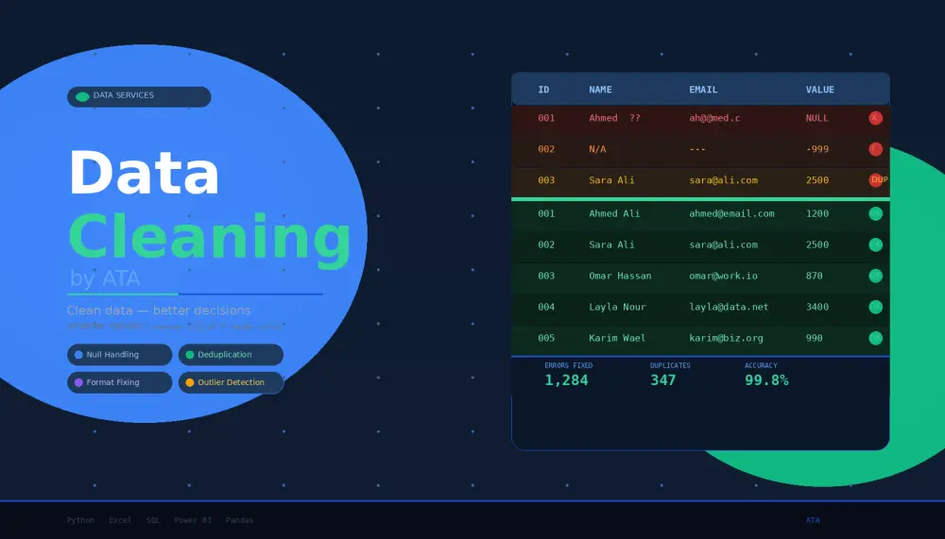Select the malformed email "ah@@med.c"
The width and height of the screenshot is (945, 539).
[714, 118]
